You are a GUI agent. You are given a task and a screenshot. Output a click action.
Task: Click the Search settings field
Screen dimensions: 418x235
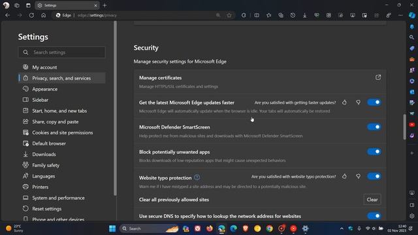click(x=61, y=52)
